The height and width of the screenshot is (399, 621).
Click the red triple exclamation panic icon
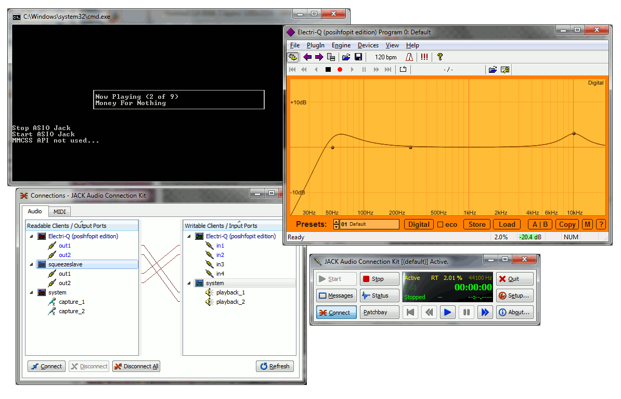click(424, 57)
